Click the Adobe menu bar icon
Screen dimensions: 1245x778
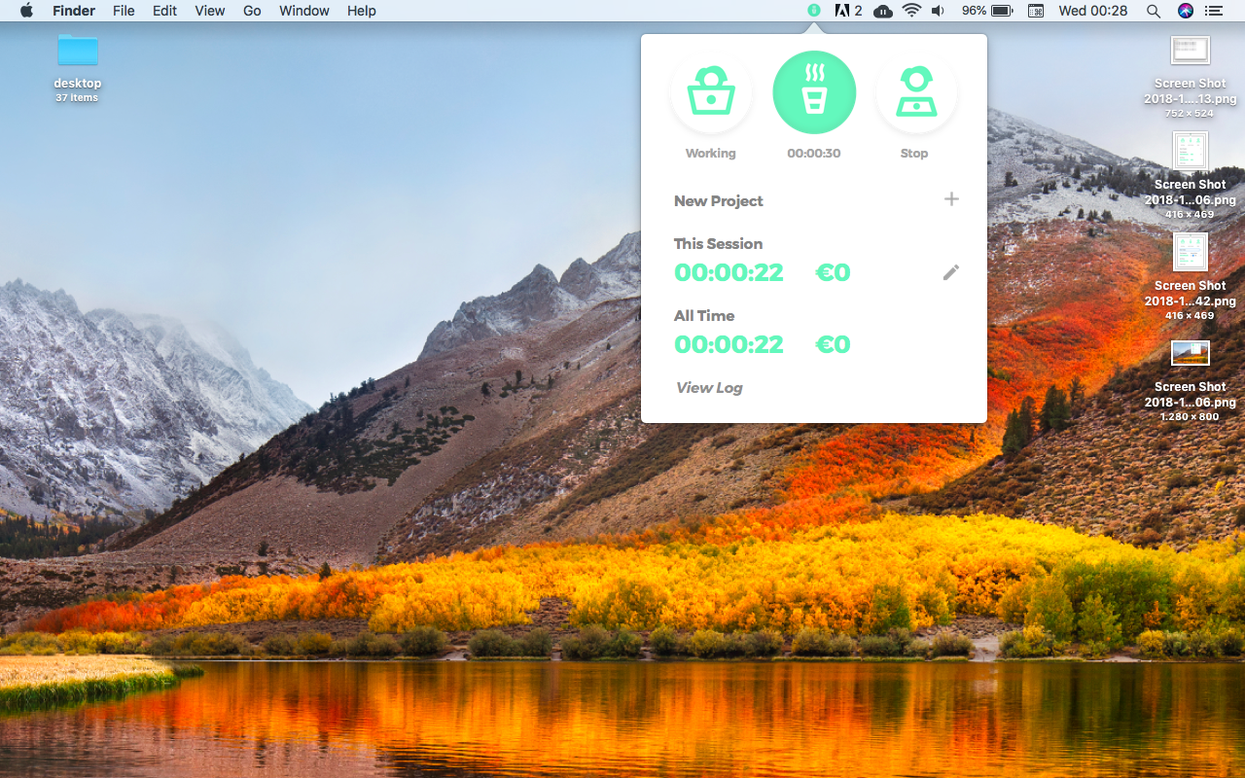tap(848, 11)
